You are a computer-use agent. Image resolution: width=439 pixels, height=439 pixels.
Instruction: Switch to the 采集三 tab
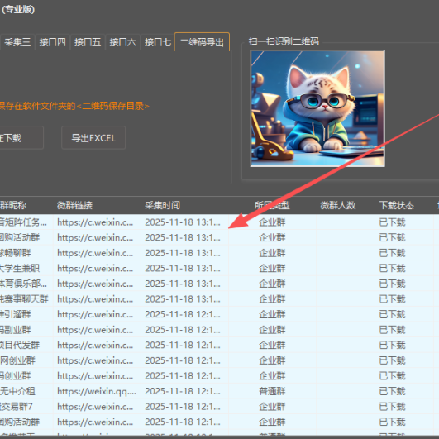[17, 42]
